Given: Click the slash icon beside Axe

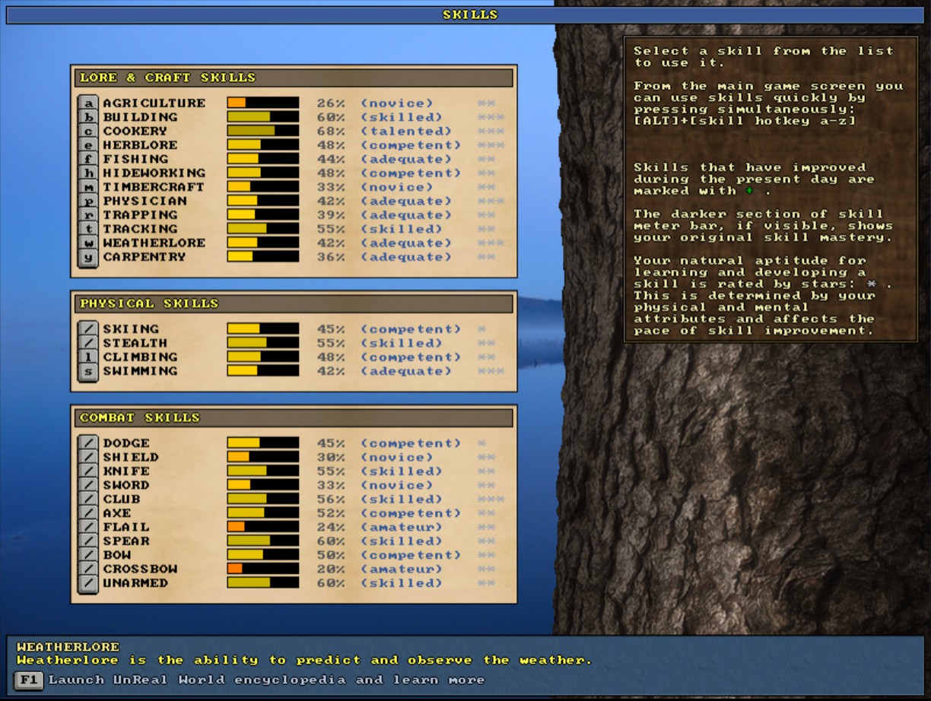Looking at the screenshot, I should [x=88, y=513].
